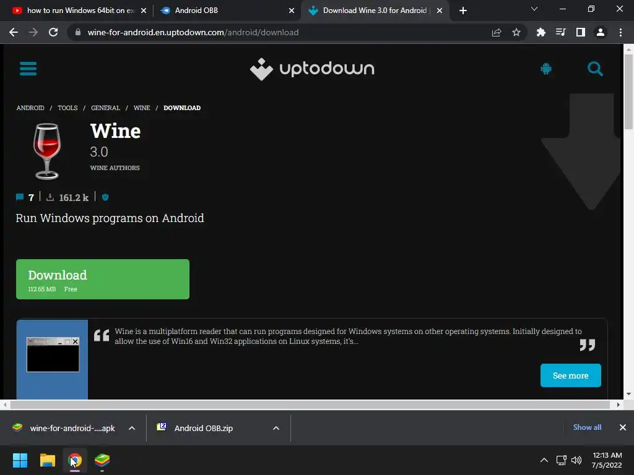The width and height of the screenshot is (634, 475).
Task: Open TOOLS breadcrumb link
Action: pyautogui.click(x=67, y=108)
